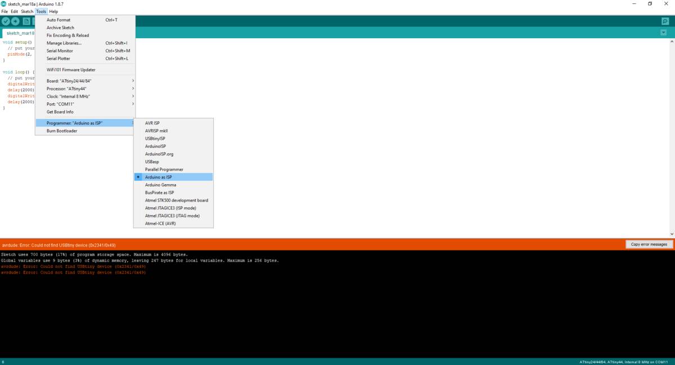Switch to sketch_mar18a tab
Image resolution: width=675 pixels, height=365 pixels.
[x=19, y=33]
